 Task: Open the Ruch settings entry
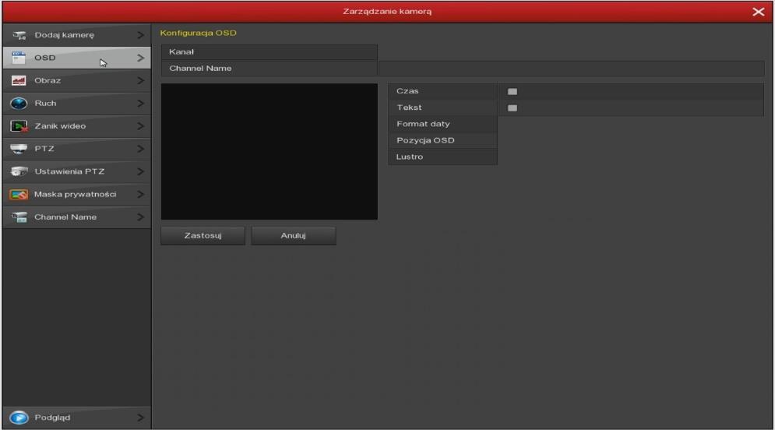[x=76, y=104]
